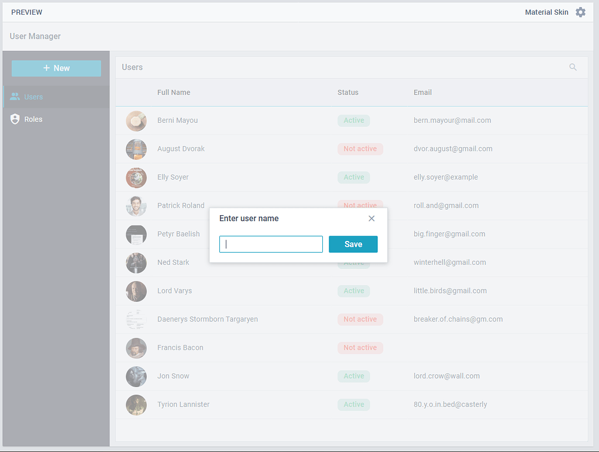This screenshot has height=452, width=599.
Task: Open the settings gear icon
Action: (580, 12)
